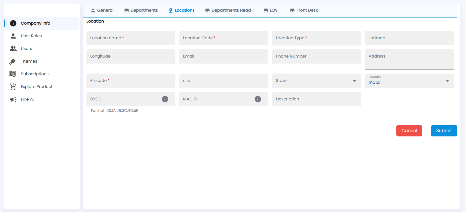Screen dimensions: 466x212
Task: Click the Subscriptions icon in sidebar
Action: point(13,74)
